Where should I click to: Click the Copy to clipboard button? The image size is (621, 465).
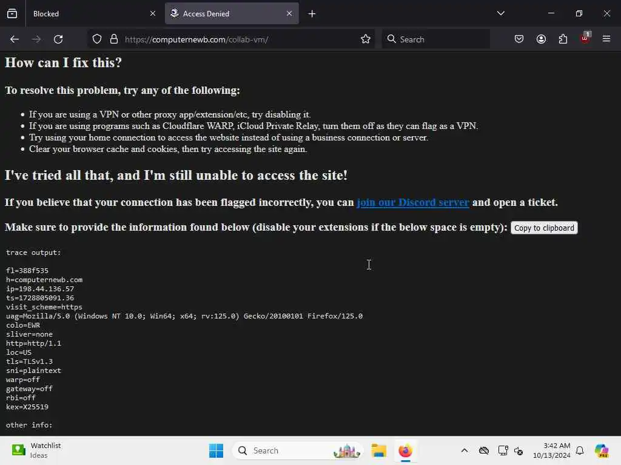coord(544,228)
